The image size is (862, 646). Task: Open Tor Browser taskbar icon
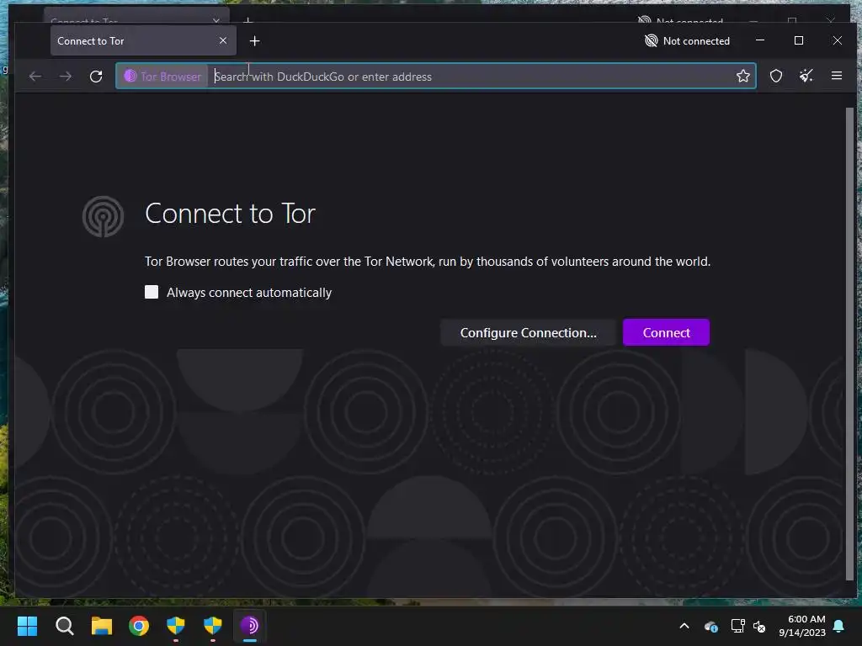pyautogui.click(x=249, y=626)
